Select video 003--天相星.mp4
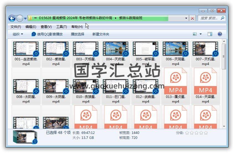The height and width of the screenshot is (153, 234). coord(86,53)
